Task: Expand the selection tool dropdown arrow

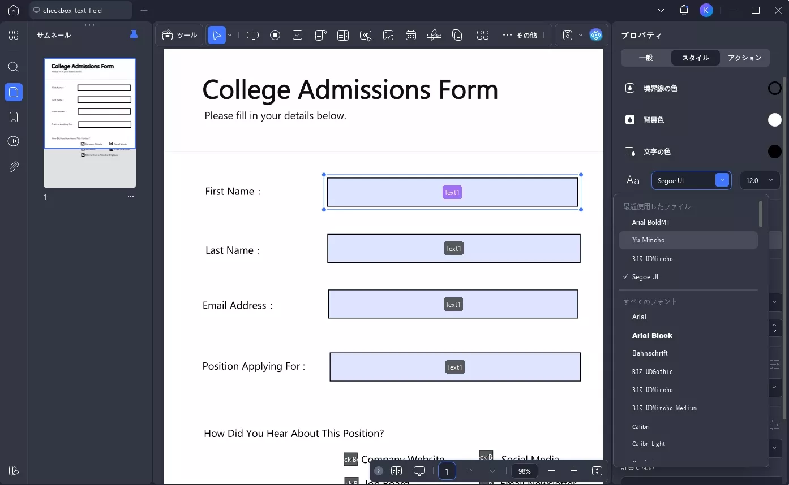Action: [230, 35]
